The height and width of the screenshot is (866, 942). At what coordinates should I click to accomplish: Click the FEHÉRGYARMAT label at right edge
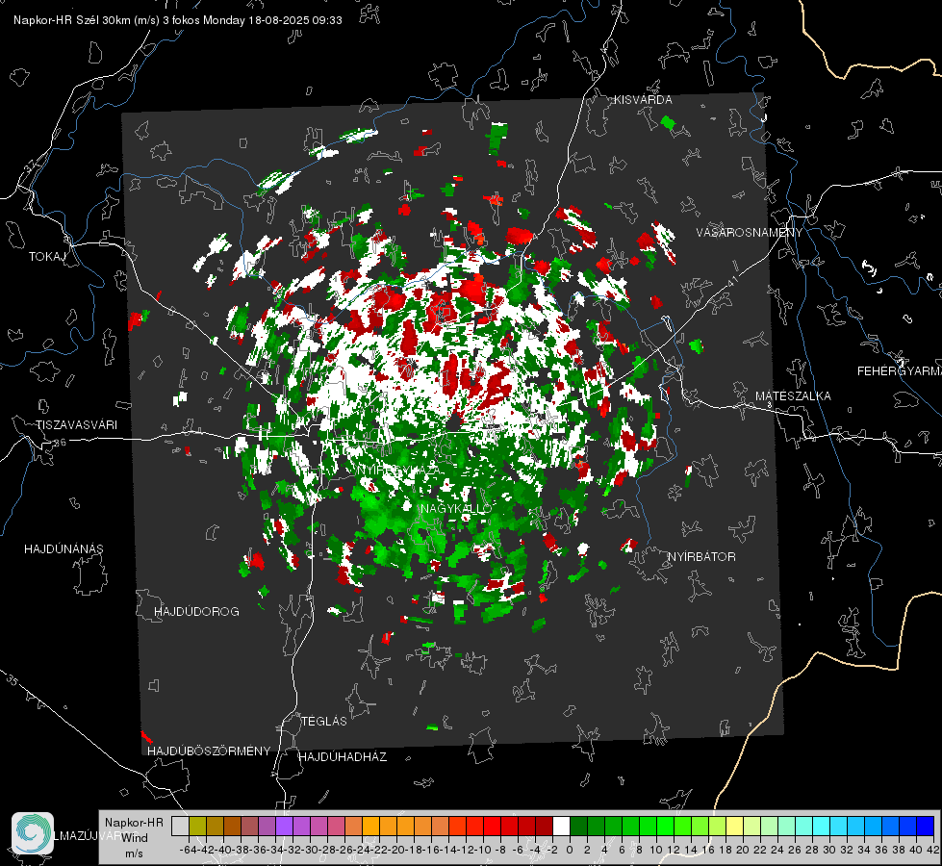[900, 370]
